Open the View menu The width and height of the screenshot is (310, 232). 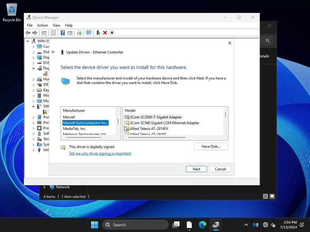(56, 25)
